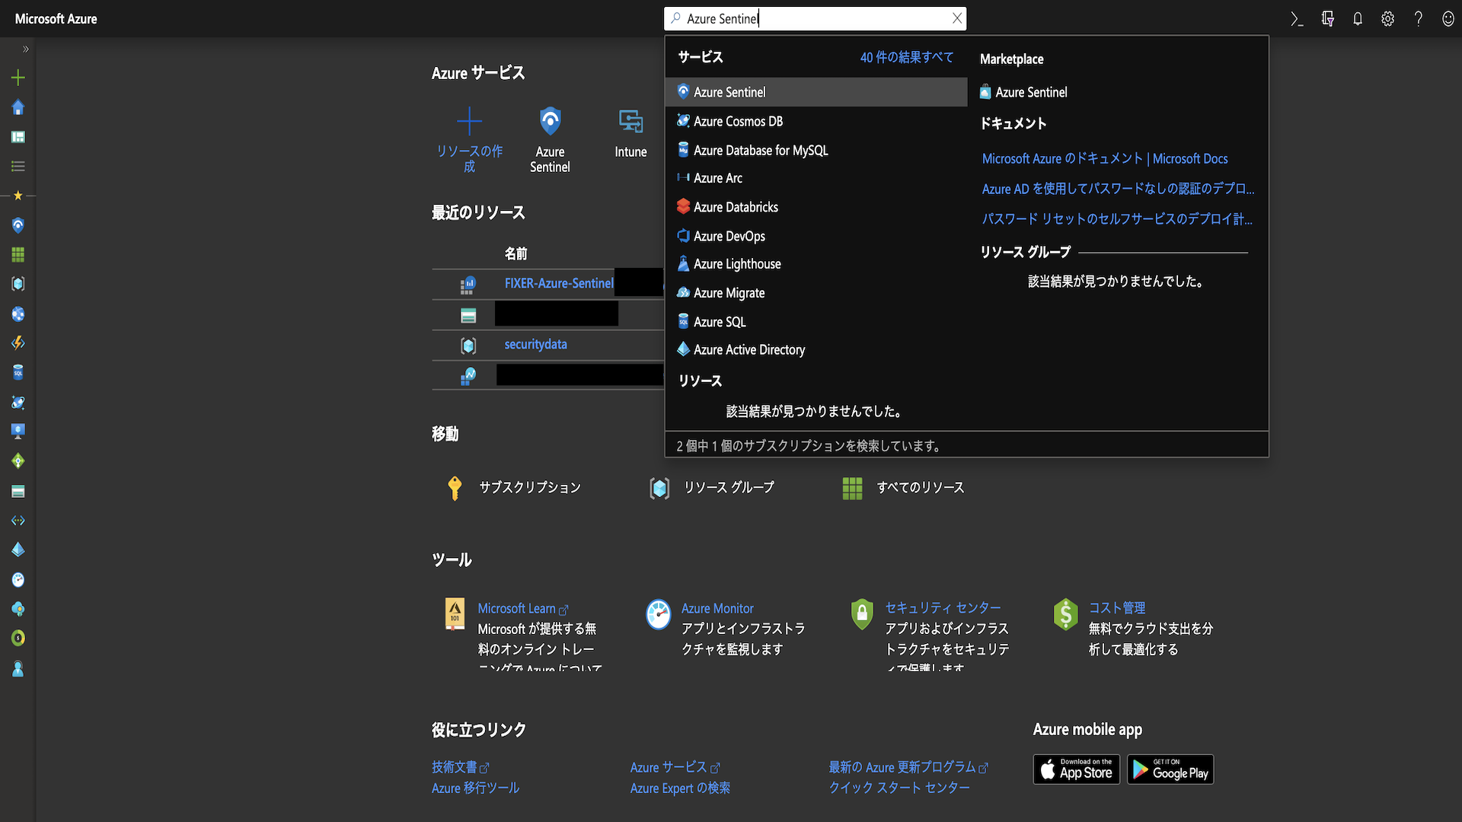
Task: Clear the search box text
Action: pyautogui.click(x=957, y=18)
